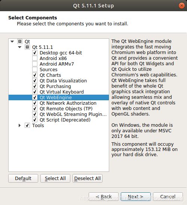Screen dimensions: 187x205
Task: Uncheck the Qt Purchasing checkbox
Action: (35, 86)
